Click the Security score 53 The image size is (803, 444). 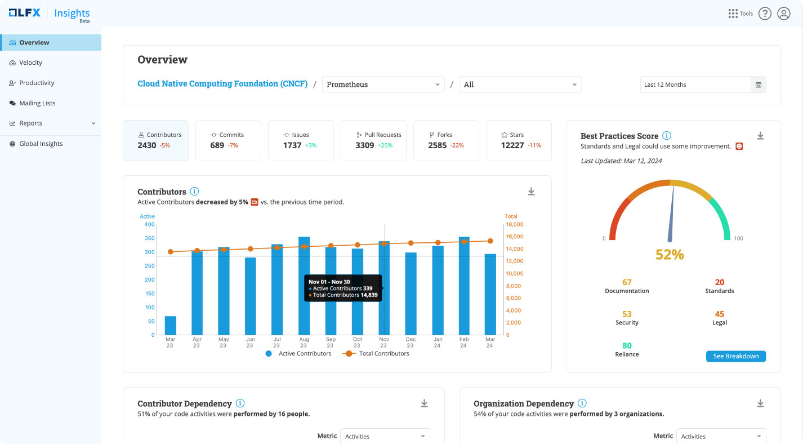click(627, 314)
